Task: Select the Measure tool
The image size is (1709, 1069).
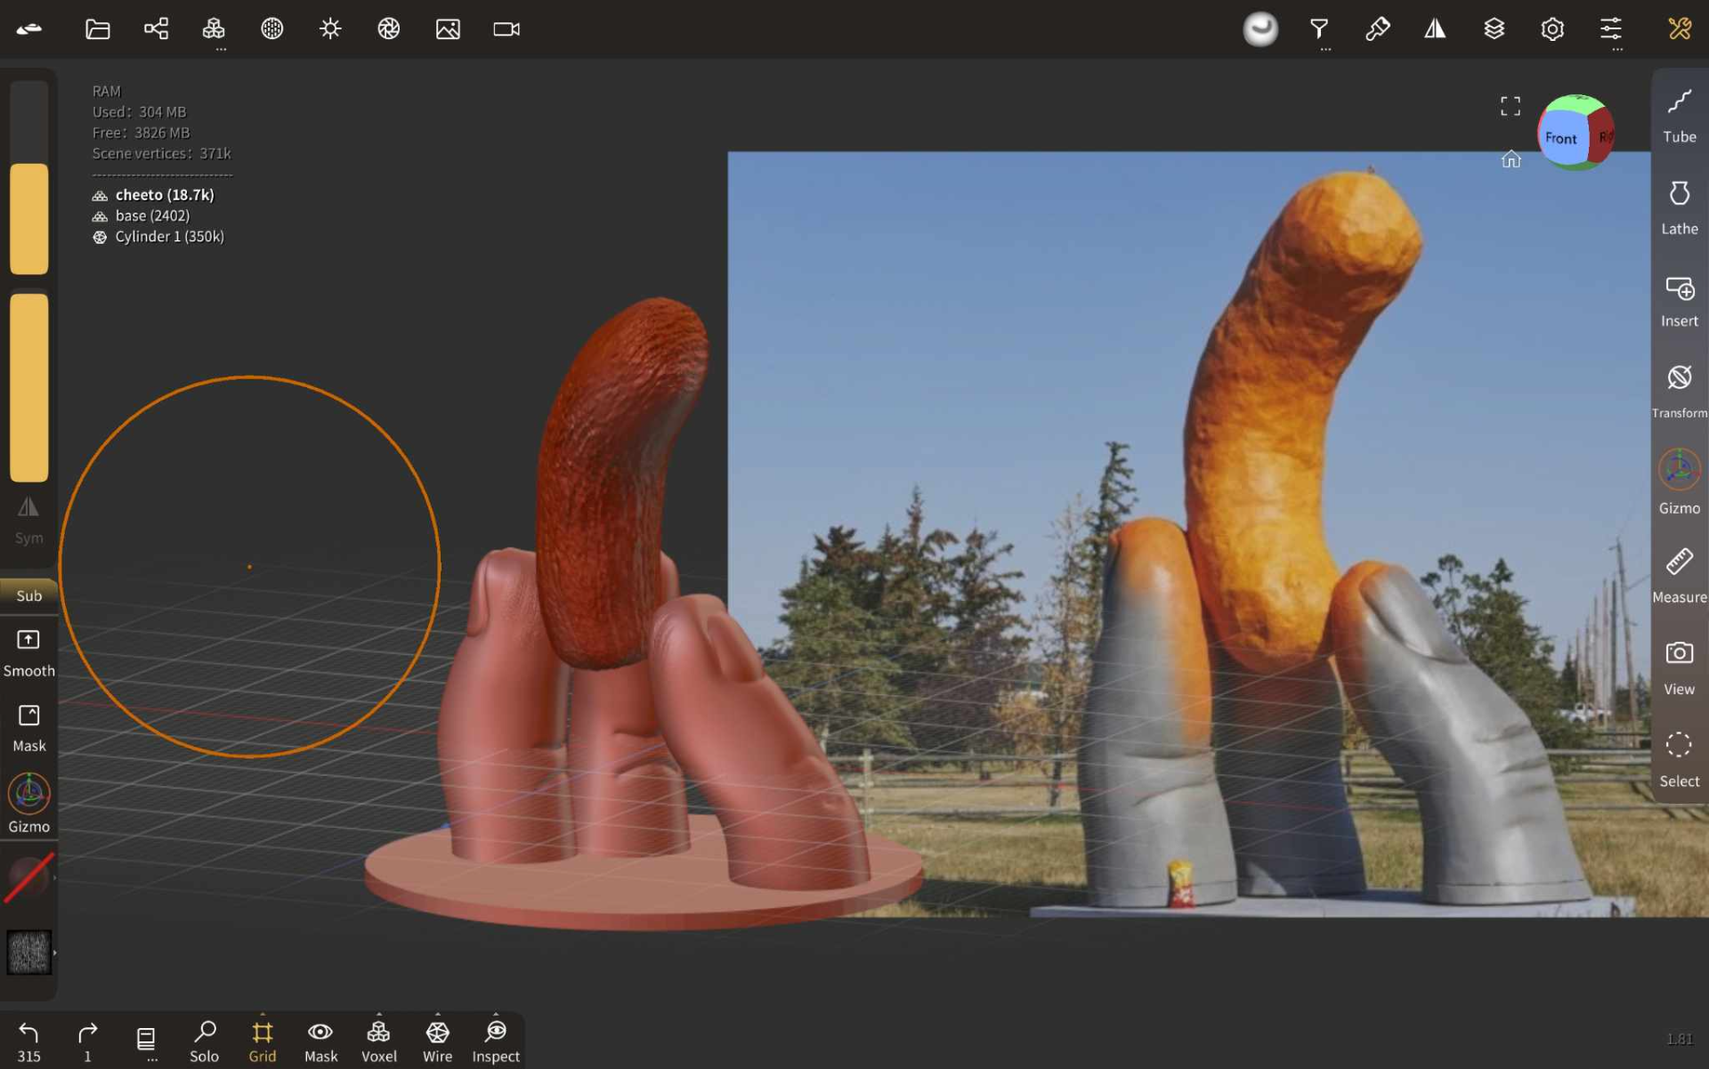Action: coord(1679,575)
